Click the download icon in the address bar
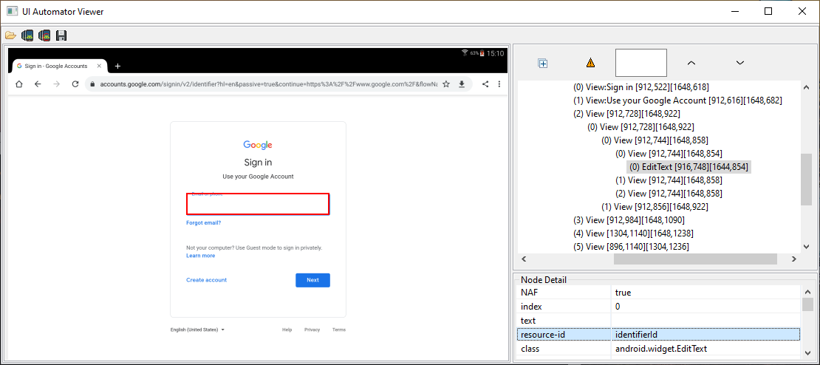Viewport: 820px width, 365px height. click(x=462, y=83)
